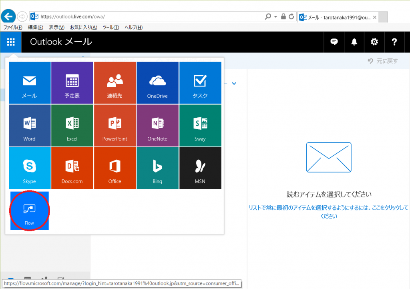Click the browser forward arrow
Screen dimensions: 410x289
coord(22,16)
